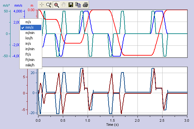The height and width of the screenshot is (129, 194).
Task: Click the Time (s) axis label
Action: pyautogui.click(x=112, y=125)
